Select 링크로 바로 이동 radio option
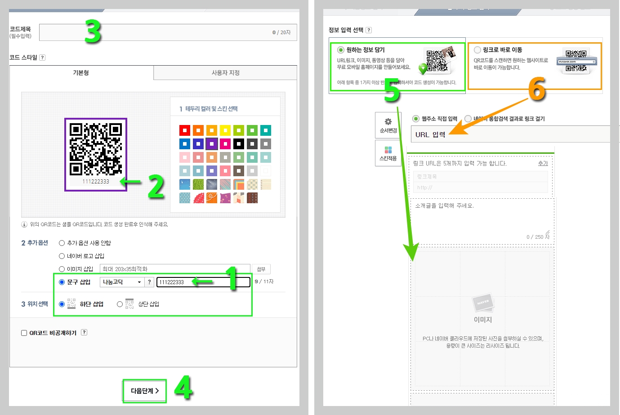 [477, 50]
